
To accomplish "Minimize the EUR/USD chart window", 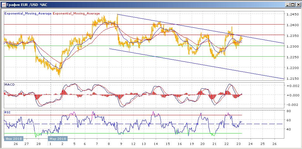I will point(288,5).
